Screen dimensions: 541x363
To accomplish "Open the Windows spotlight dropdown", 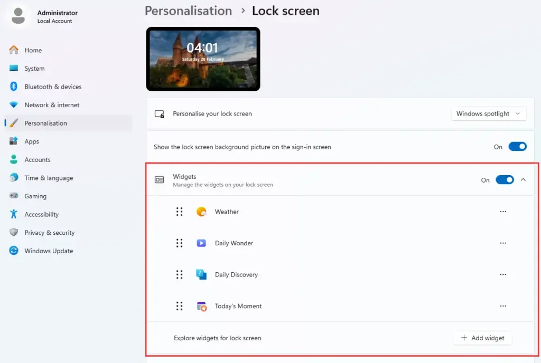I will tap(488, 113).
